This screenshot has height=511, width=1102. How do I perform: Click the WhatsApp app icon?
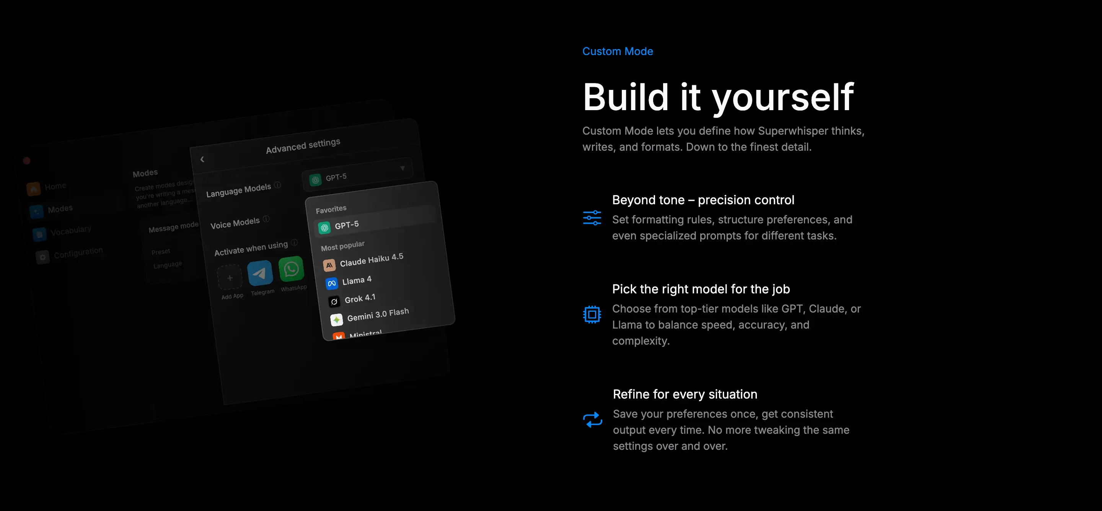291,269
